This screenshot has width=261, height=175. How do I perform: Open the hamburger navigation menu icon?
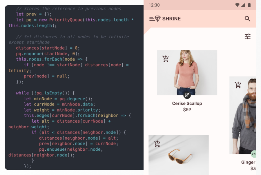152,19
